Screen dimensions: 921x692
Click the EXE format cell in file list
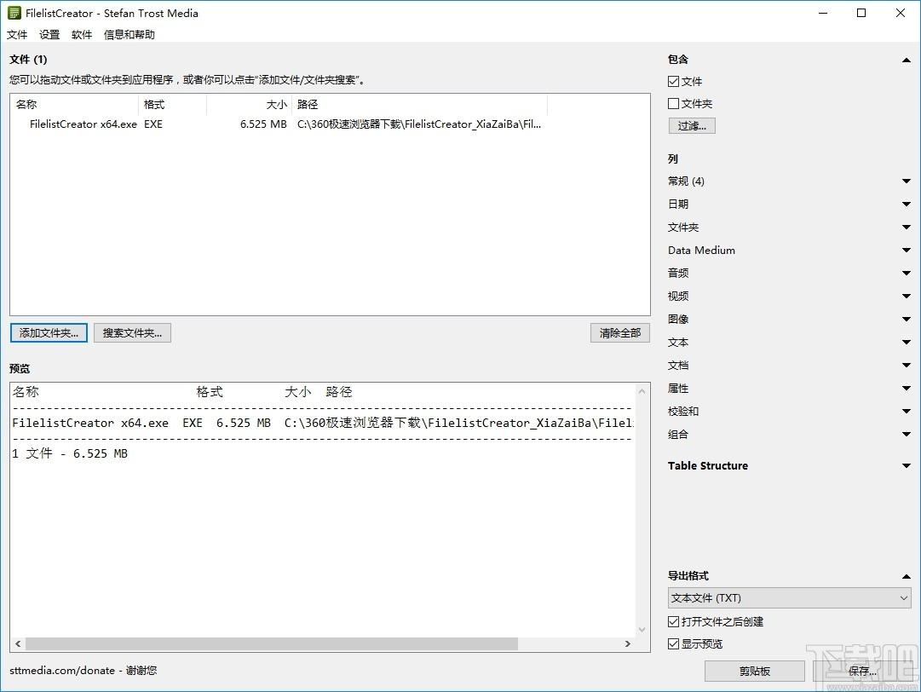click(153, 124)
